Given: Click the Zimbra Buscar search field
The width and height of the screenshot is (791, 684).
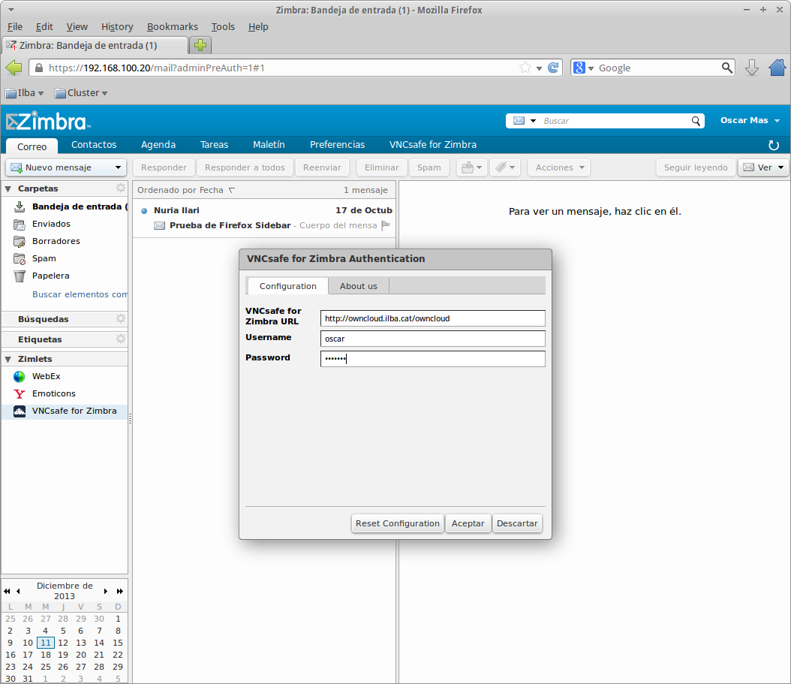Looking at the screenshot, I should pyautogui.click(x=615, y=121).
